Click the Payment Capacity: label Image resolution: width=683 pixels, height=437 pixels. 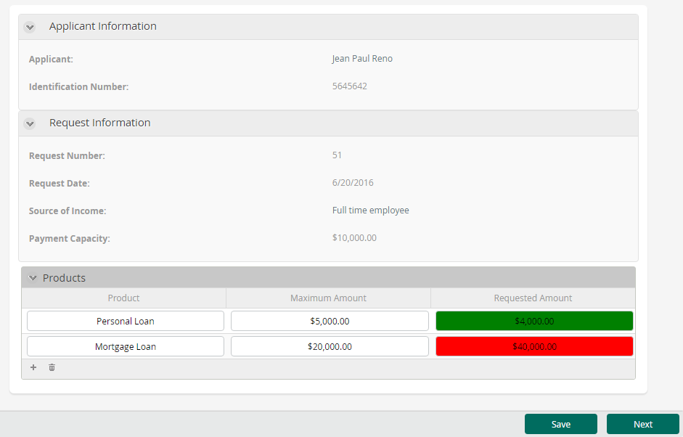click(69, 239)
